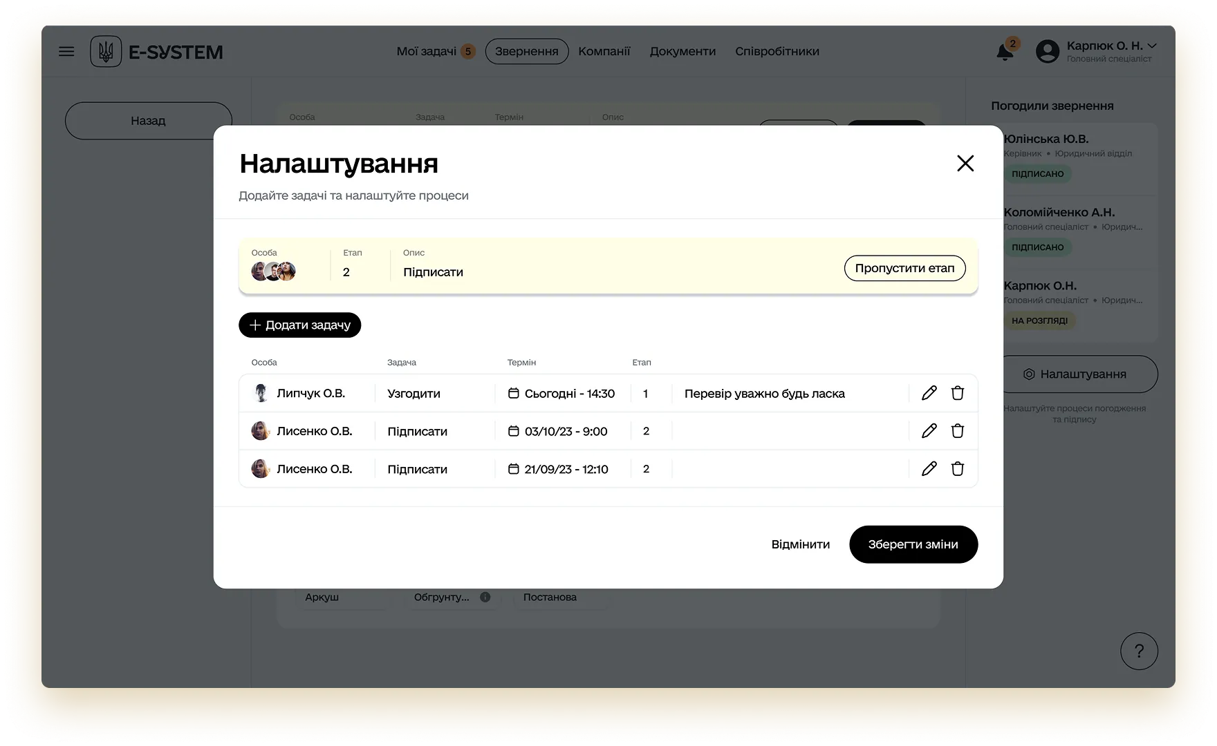
Task: Edit the Лисенко О.В. 21/09/23 task
Action: click(929, 469)
